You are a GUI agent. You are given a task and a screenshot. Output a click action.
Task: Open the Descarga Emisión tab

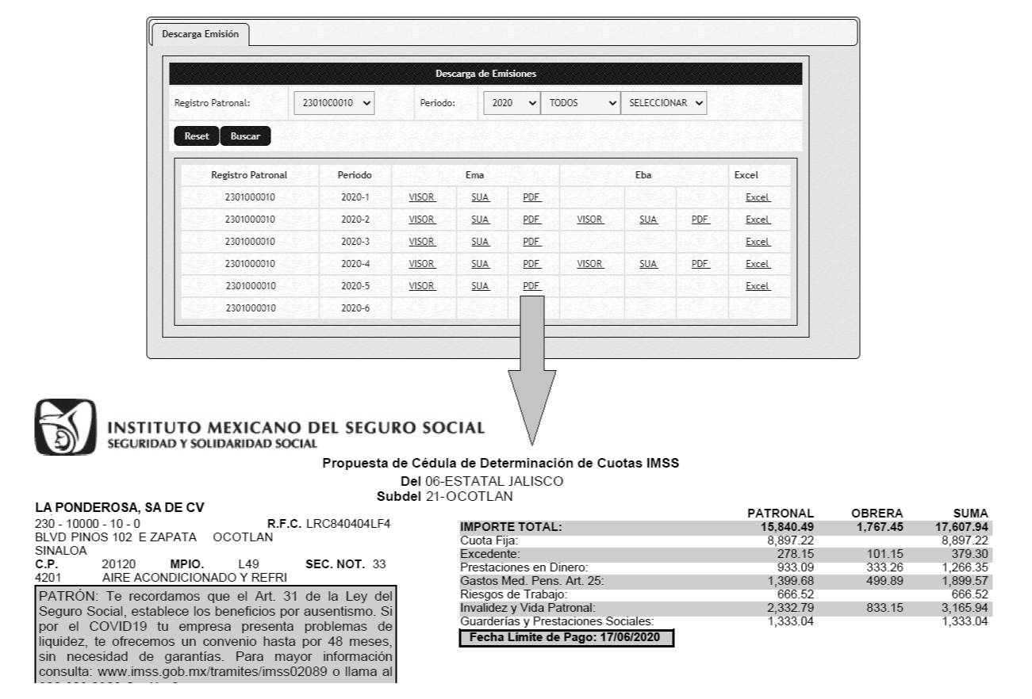pyautogui.click(x=201, y=35)
